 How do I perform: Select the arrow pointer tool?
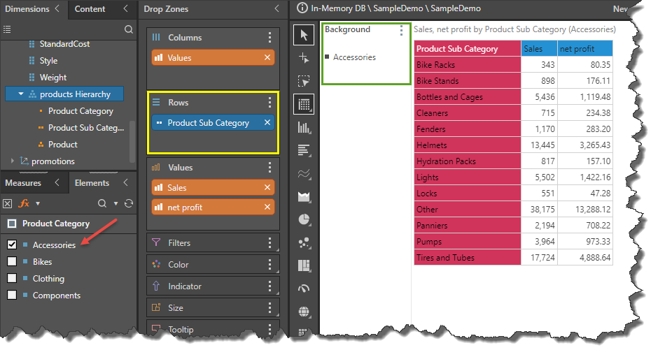click(x=304, y=34)
